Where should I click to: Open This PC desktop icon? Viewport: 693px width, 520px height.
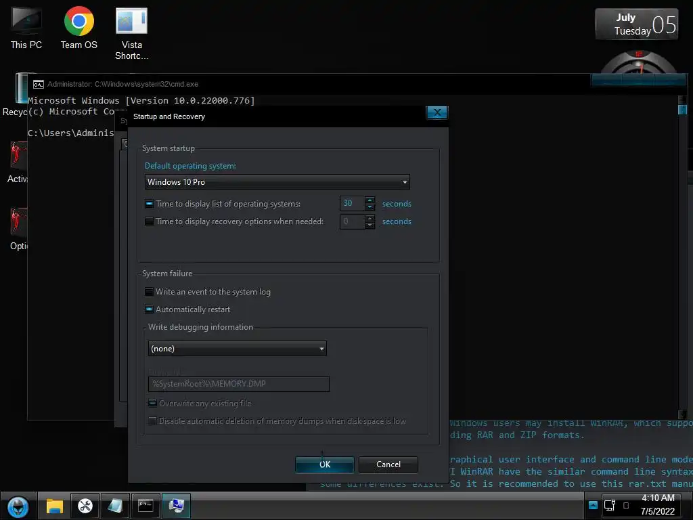pyautogui.click(x=26, y=28)
